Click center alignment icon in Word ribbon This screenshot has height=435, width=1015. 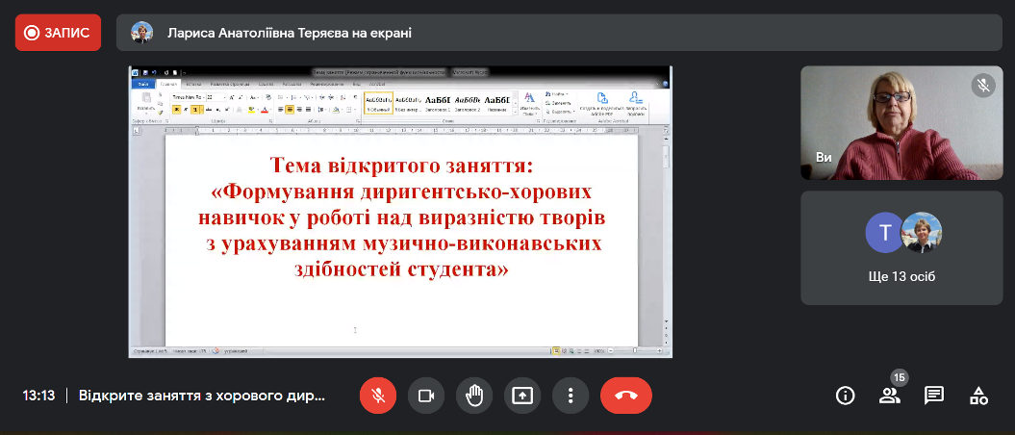point(289,110)
